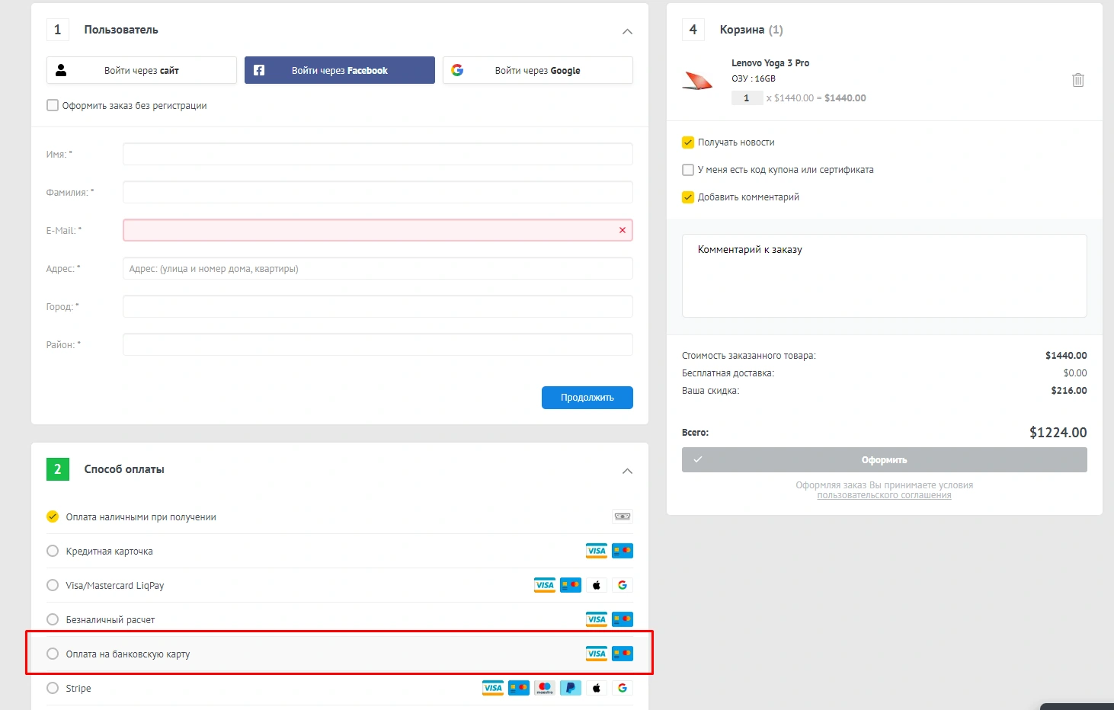Click Google Pay icon in LiqPay row
This screenshot has height=710, width=1114.
(x=623, y=585)
